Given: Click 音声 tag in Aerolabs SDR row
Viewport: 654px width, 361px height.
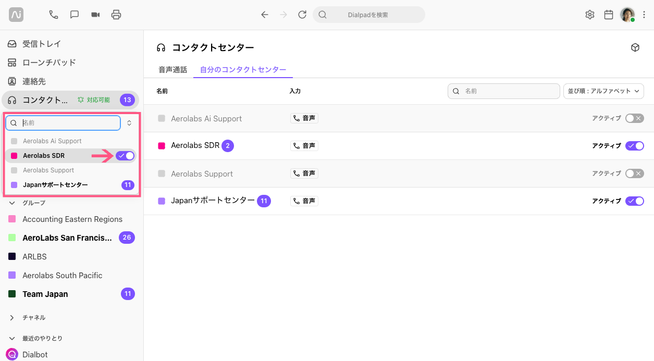Looking at the screenshot, I should 304,146.
